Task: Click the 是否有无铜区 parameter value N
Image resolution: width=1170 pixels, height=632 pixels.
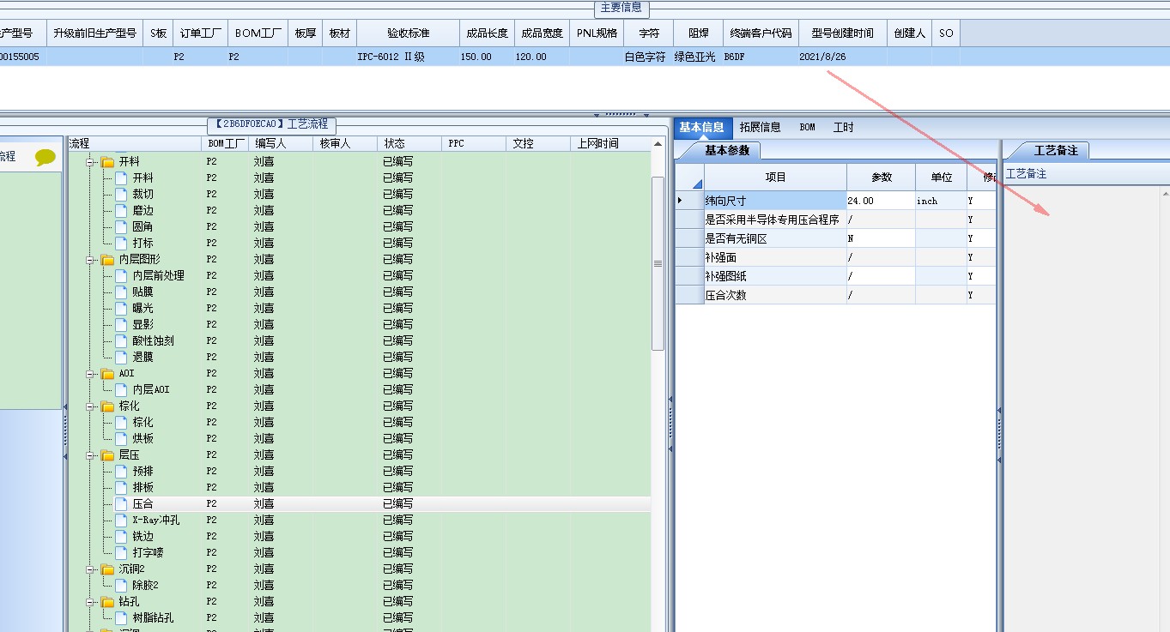Action: point(880,238)
